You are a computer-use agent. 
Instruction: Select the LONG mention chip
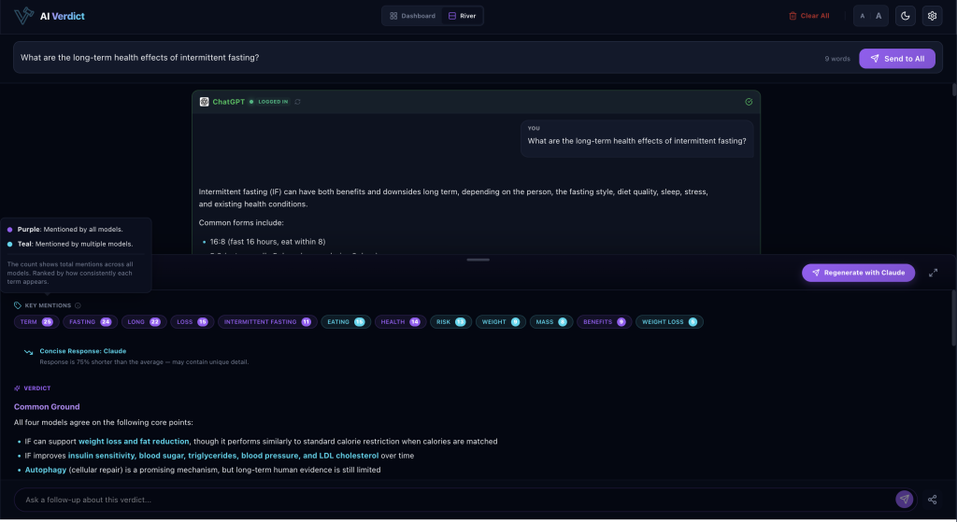(143, 322)
